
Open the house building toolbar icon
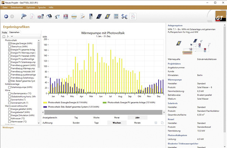pyautogui.click(x=49, y=17)
